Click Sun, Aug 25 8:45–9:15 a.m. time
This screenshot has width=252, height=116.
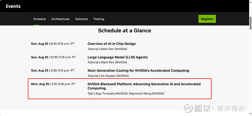click(53, 44)
